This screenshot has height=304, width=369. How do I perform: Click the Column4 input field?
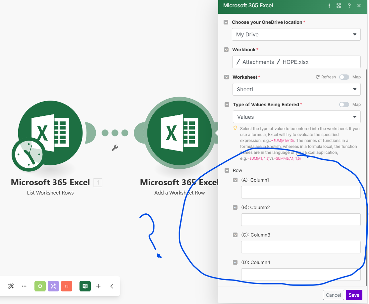(301, 275)
